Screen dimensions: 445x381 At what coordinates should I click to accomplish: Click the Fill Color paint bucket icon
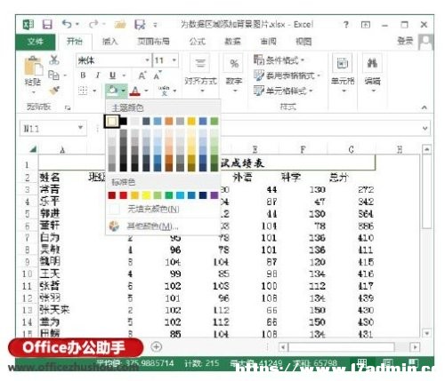point(112,91)
